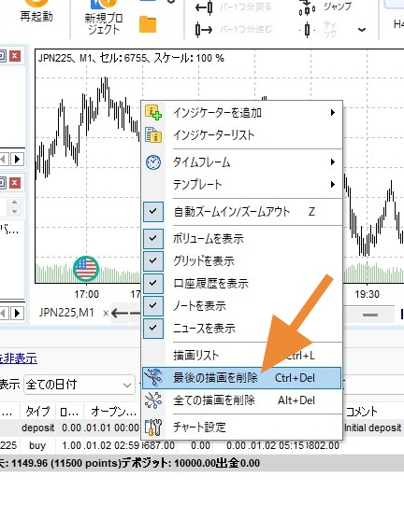Click the delete all drawings scissors icon
The height and width of the screenshot is (505, 404).
click(x=153, y=400)
